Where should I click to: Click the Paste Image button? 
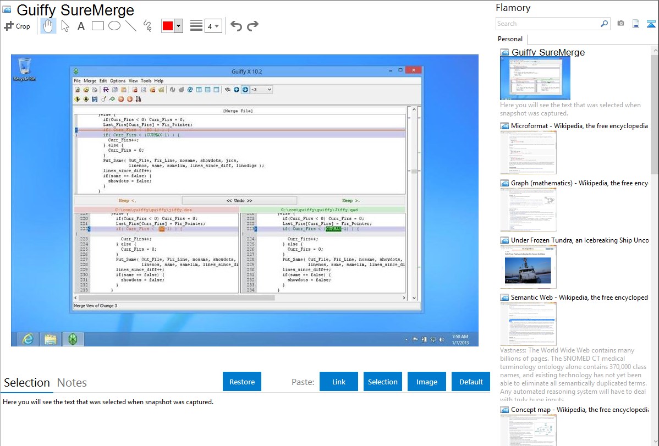[426, 382]
